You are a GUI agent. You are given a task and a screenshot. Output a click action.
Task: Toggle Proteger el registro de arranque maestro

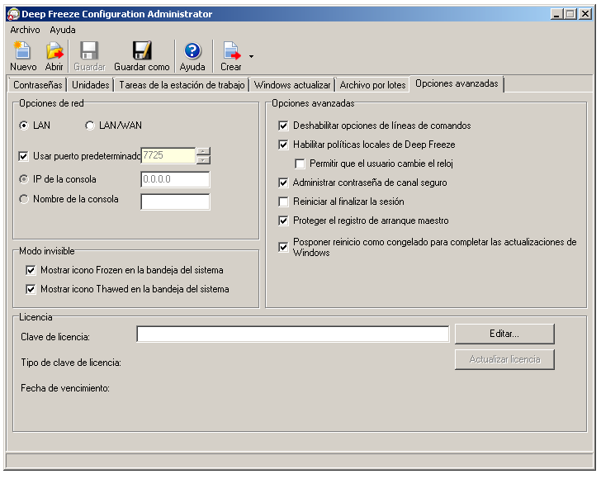pyautogui.click(x=283, y=221)
